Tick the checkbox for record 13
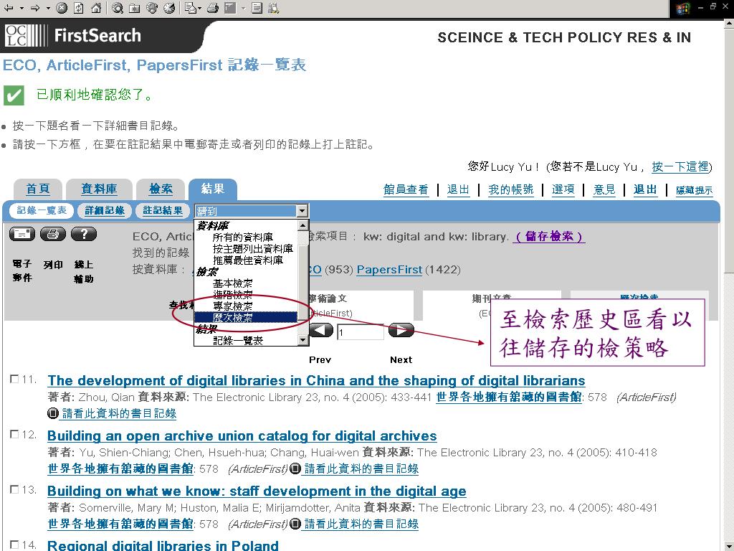This screenshot has height=551, width=734. click(14, 489)
